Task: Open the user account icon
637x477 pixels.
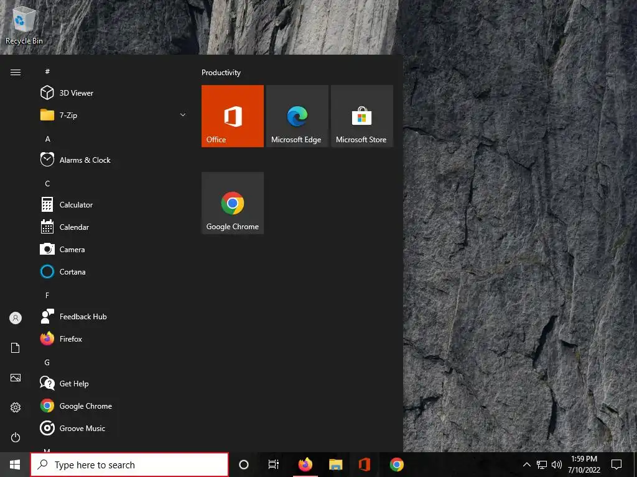Action: tap(16, 318)
